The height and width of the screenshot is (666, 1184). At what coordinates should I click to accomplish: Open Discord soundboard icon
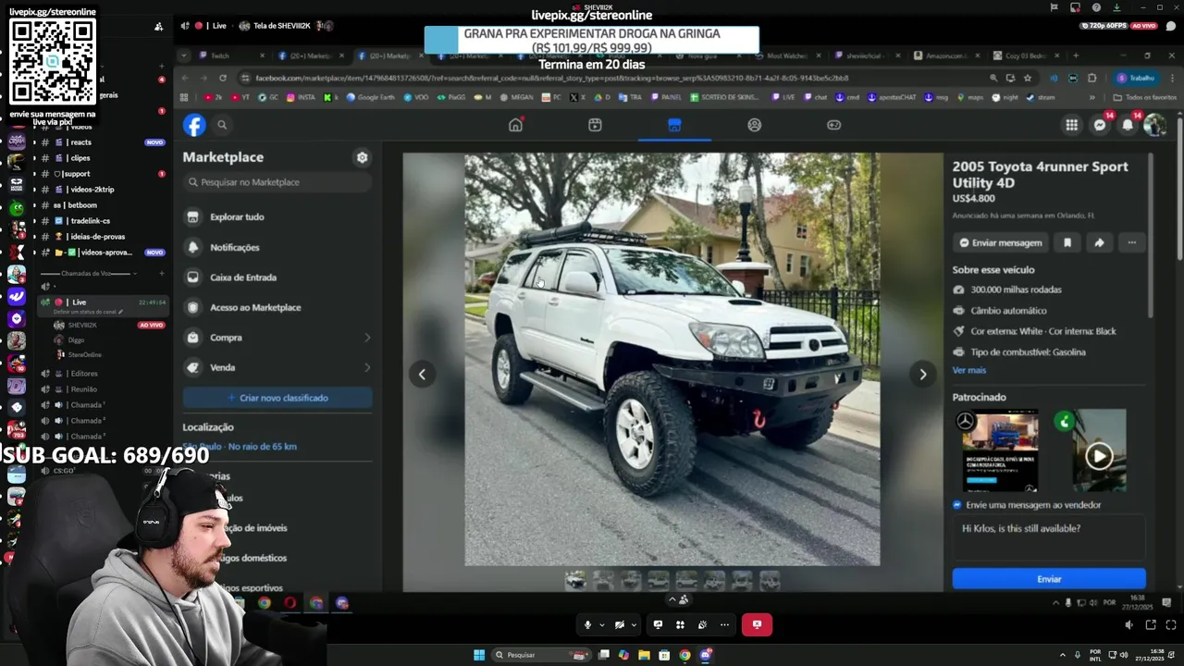click(702, 624)
